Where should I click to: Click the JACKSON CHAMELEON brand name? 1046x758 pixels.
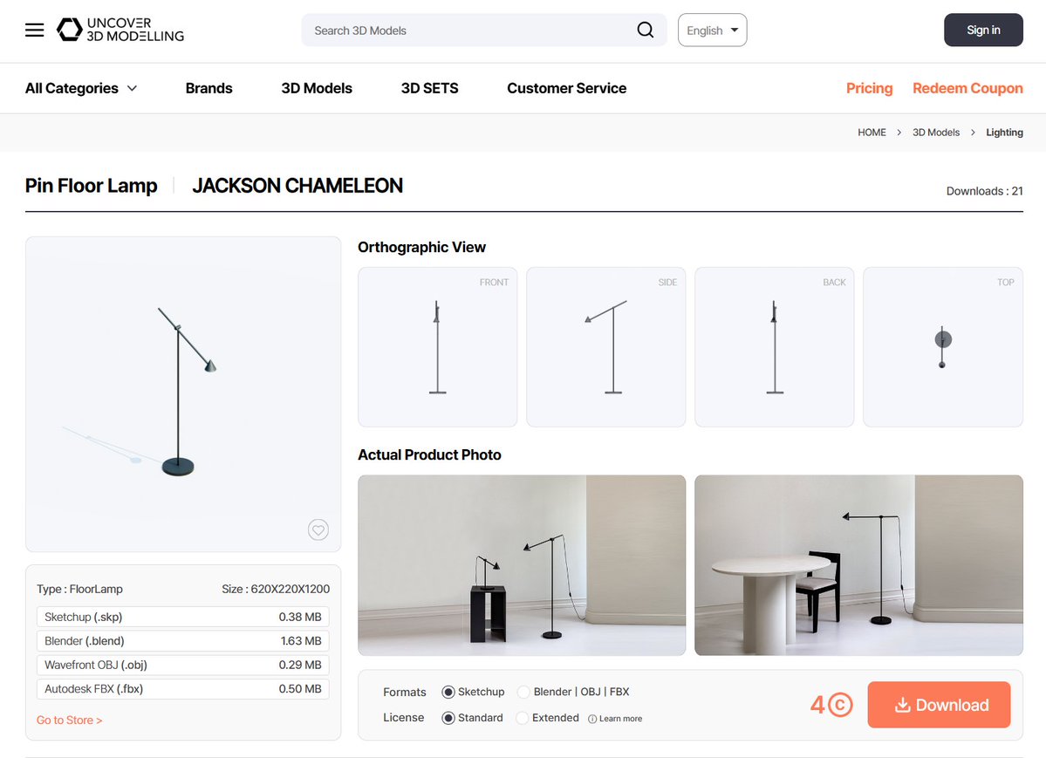pyautogui.click(x=297, y=186)
